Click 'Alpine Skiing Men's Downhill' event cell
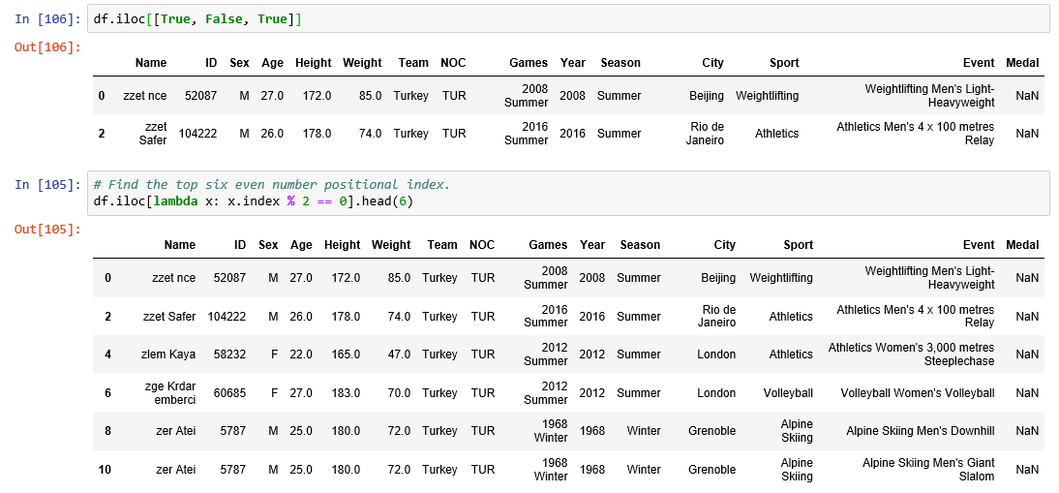Viewport: 1059px width, 493px height. (920, 431)
